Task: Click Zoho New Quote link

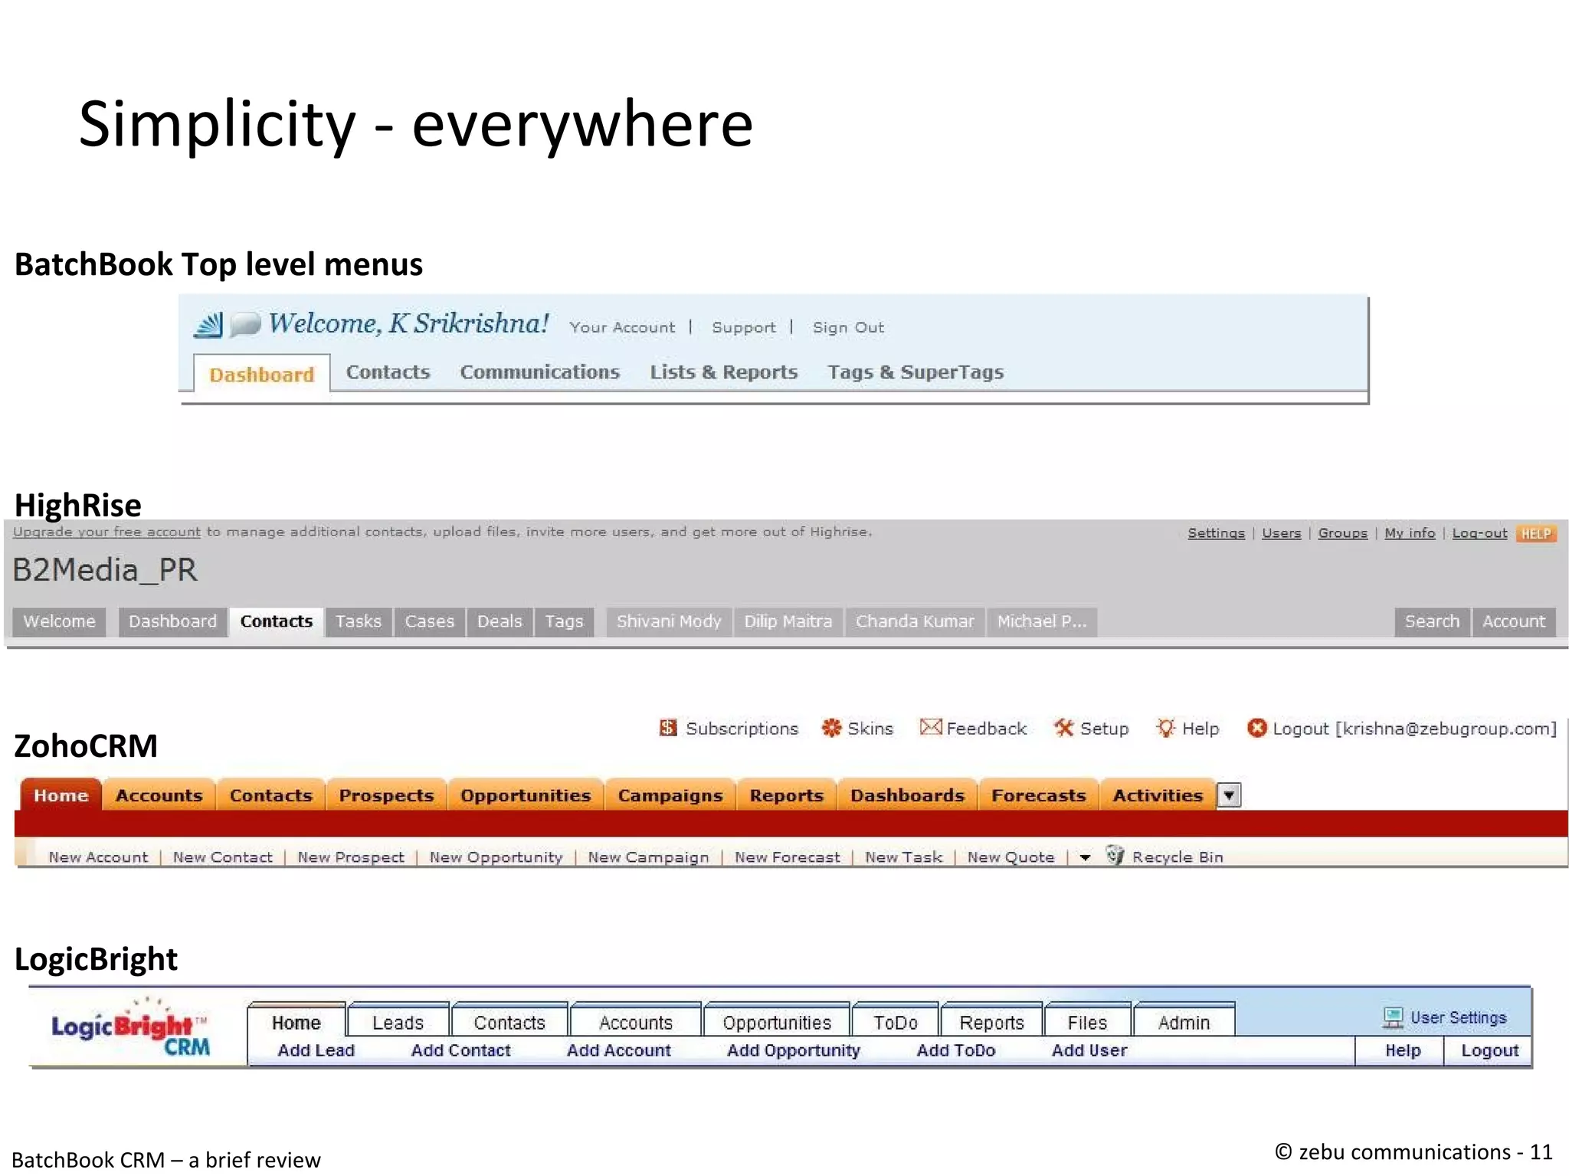Action: click(1011, 857)
